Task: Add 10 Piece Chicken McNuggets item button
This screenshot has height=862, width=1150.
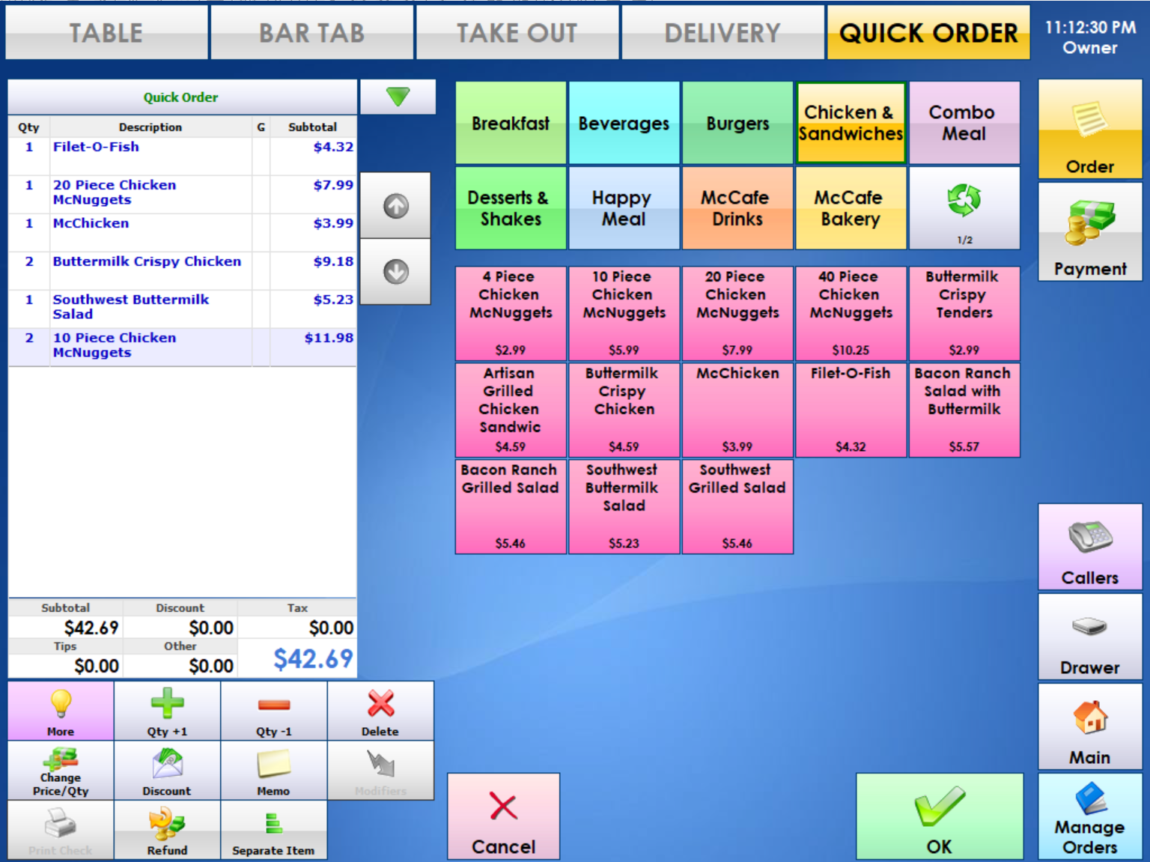Action: (x=624, y=314)
